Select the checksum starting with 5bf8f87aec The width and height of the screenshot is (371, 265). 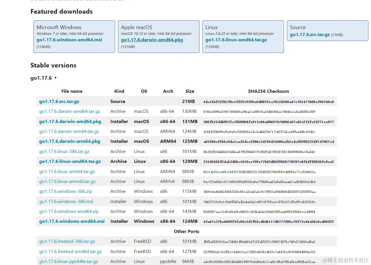pyautogui.click(x=259, y=212)
